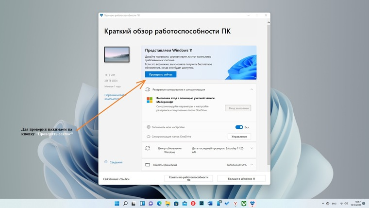Click 'Больше в Windows 11' button

pos(241,178)
